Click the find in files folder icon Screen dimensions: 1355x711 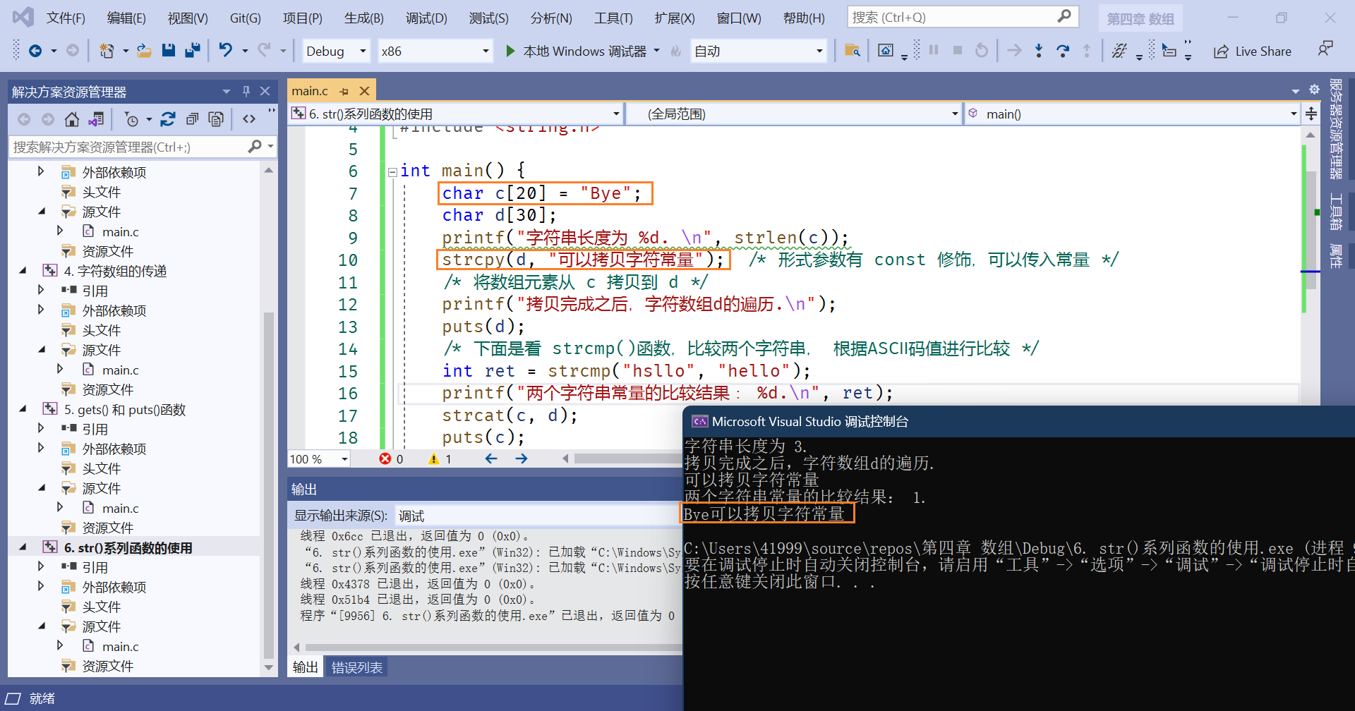click(852, 51)
